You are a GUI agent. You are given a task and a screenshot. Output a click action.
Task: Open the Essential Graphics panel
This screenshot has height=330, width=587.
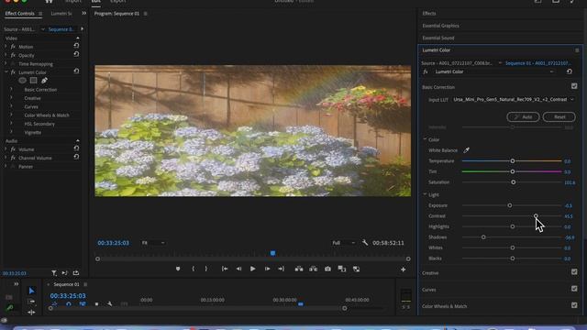440,26
